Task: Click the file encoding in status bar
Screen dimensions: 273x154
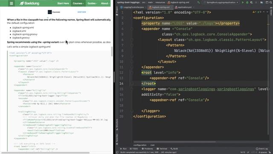Action: tap(254, 152)
